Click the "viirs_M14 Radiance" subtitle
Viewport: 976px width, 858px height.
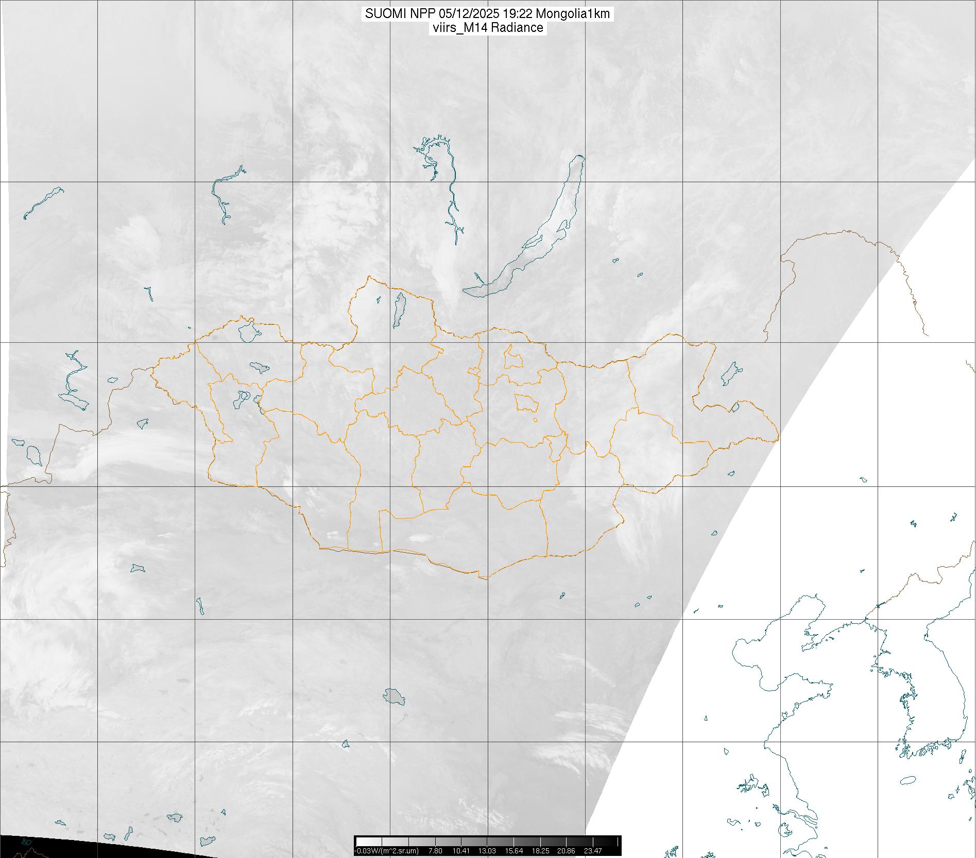coord(488,28)
